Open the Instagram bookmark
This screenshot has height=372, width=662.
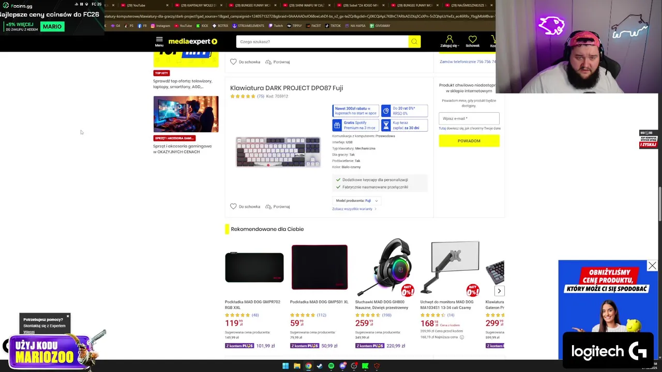[x=160, y=25]
